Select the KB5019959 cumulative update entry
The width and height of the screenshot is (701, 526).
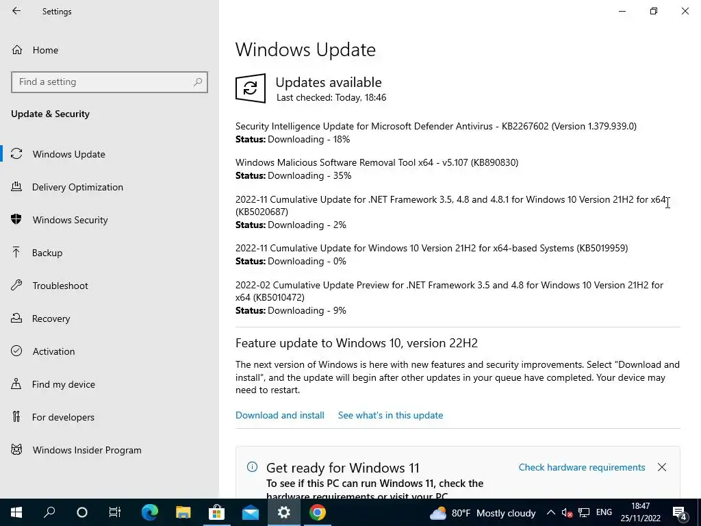(432, 248)
